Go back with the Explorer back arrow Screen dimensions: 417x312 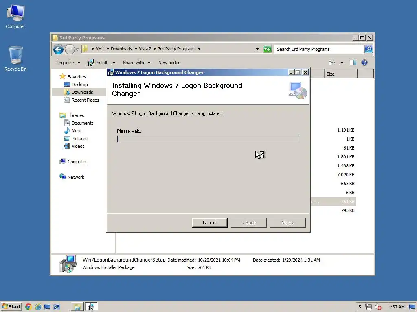click(x=58, y=49)
